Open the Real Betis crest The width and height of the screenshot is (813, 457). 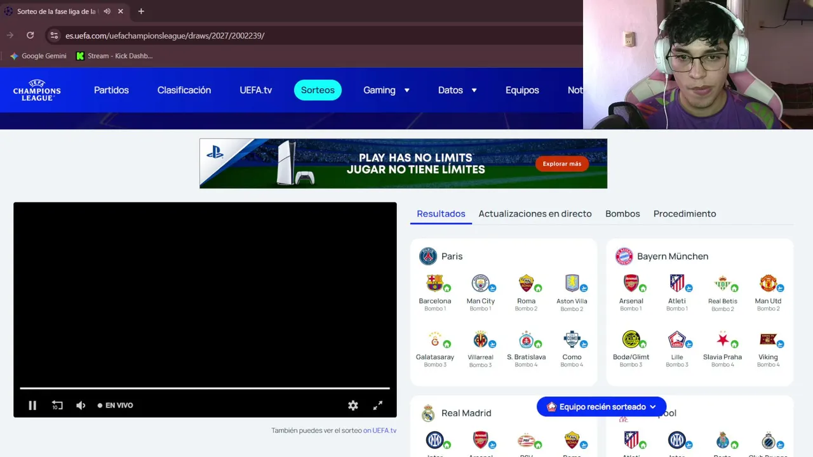pyautogui.click(x=722, y=283)
